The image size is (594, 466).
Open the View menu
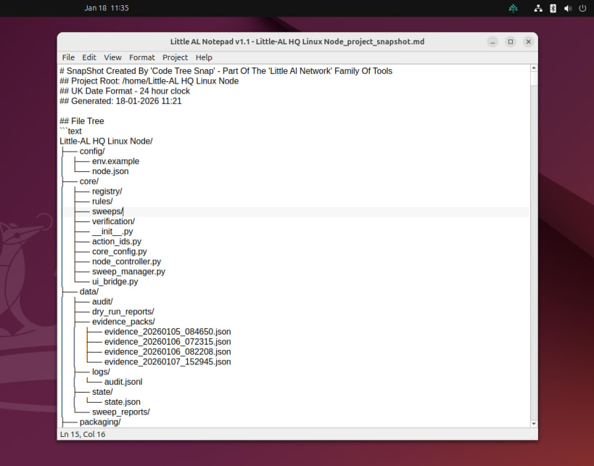tap(112, 57)
